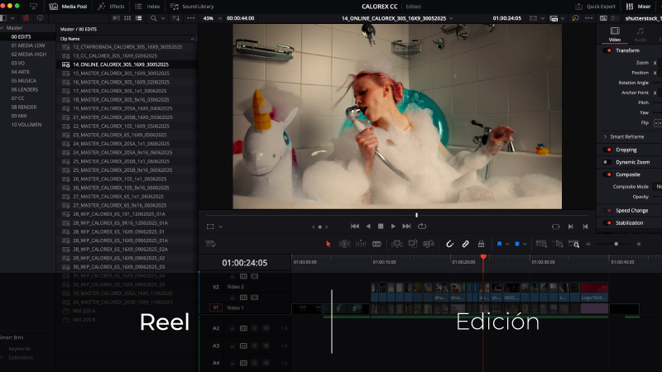Open the Media Pool panel tab
Viewport: 662px width, 372px height.
(68, 7)
